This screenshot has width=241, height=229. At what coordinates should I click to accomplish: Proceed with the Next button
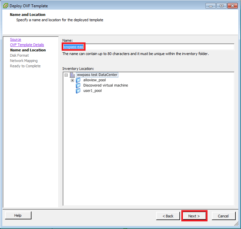(x=194, y=216)
